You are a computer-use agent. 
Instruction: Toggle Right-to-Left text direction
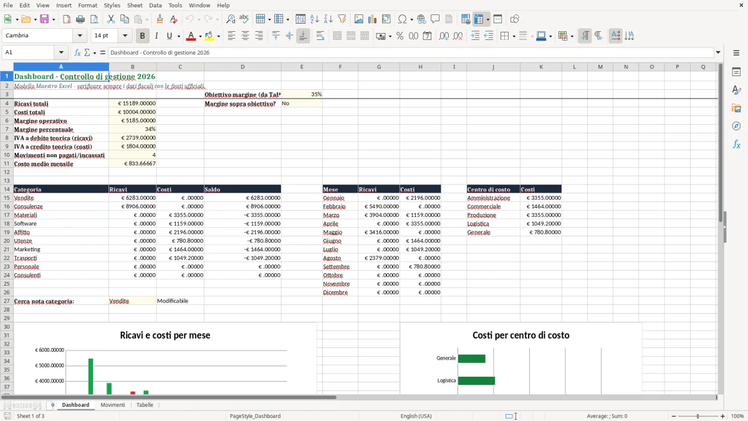point(598,36)
